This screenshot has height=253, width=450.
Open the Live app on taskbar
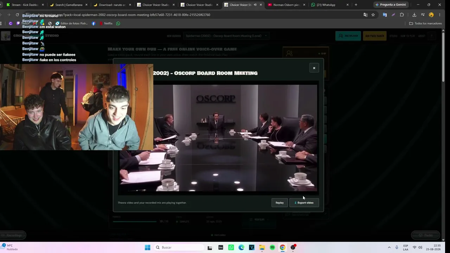(221, 247)
